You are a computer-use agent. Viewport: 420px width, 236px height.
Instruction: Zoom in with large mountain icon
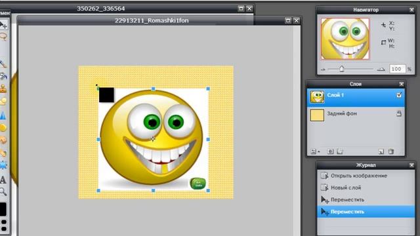click(x=381, y=69)
